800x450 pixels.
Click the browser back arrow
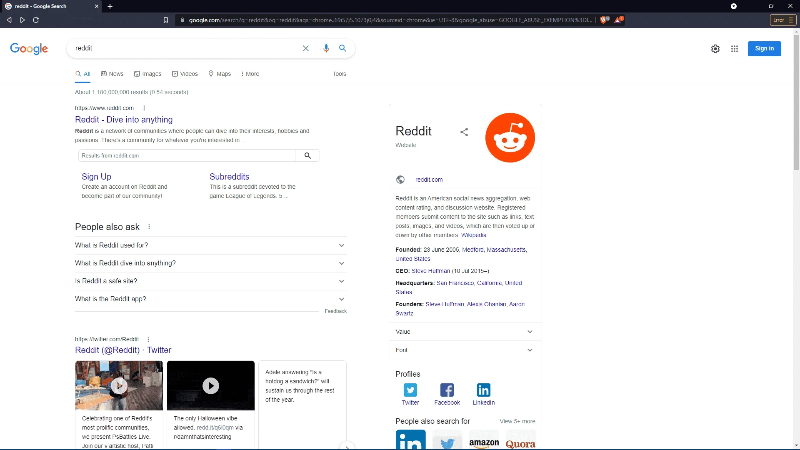[x=9, y=20]
